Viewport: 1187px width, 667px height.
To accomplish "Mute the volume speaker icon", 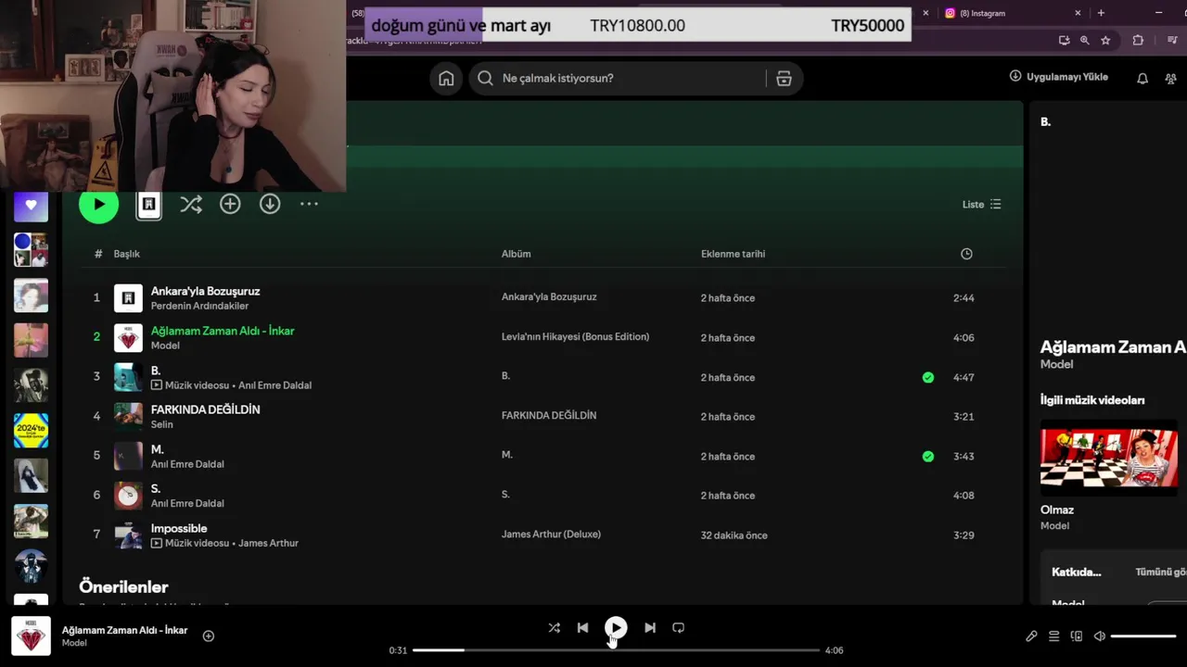I will (1099, 636).
